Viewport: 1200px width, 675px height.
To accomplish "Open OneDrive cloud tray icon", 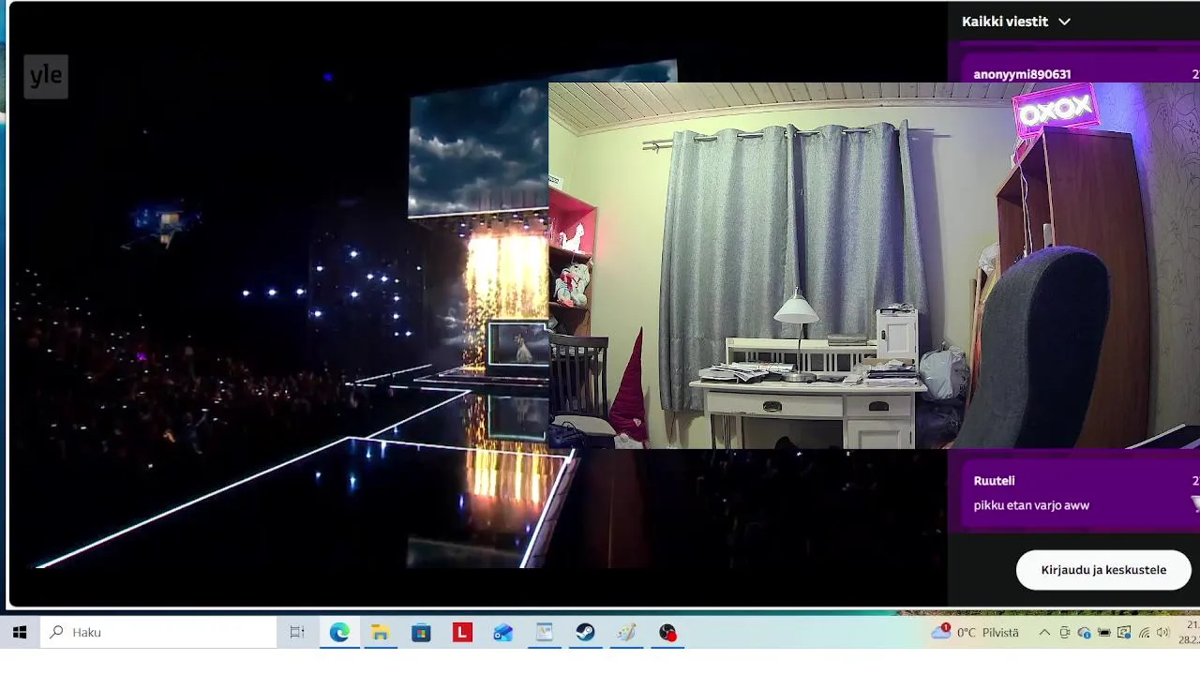I will click(1085, 633).
